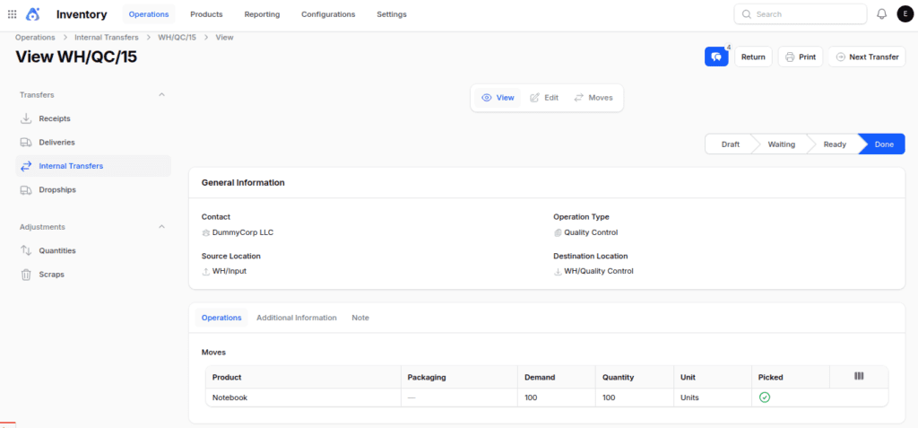This screenshot has width=918, height=428.
Task: Click the arrow icon in Next Transfer
Action: click(840, 57)
